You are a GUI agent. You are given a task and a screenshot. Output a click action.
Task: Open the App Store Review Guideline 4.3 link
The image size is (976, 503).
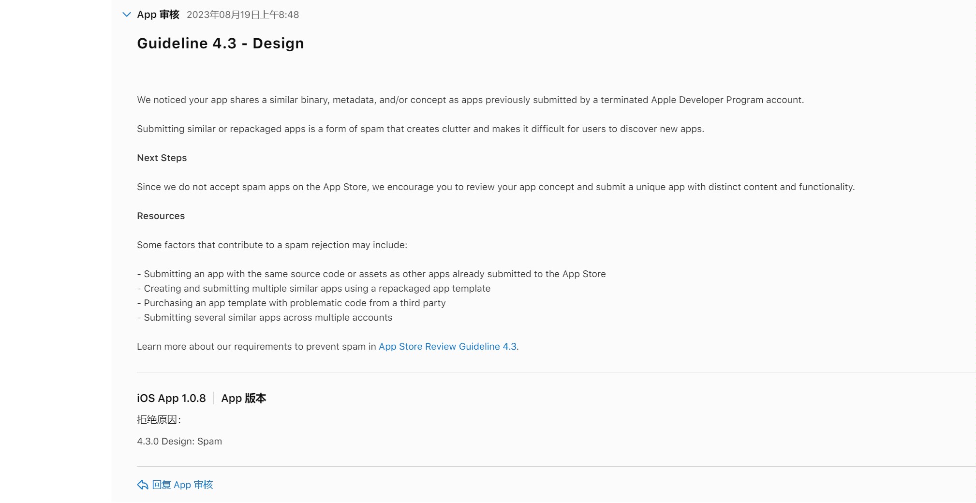[447, 346]
